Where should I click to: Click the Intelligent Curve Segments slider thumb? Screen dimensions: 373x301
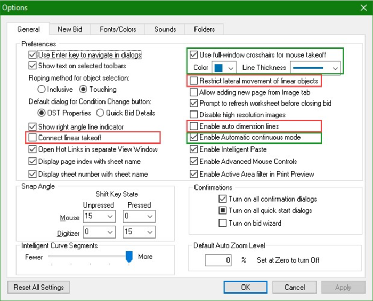(x=129, y=256)
